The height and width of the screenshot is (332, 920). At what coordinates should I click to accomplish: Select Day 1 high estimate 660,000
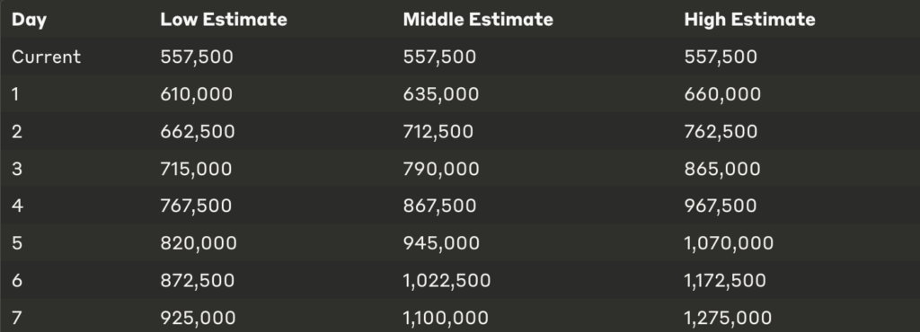(722, 94)
